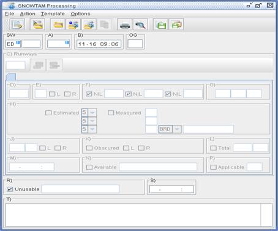Screen dimensions: 278x231
Task: Click the text field next to Available
Action: click(158, 167)
